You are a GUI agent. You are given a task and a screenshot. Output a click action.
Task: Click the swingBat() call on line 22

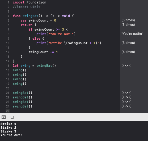pyautogui.click(x=23, y=97)
